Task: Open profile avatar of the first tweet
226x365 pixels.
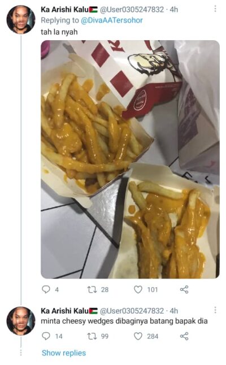Action: tap(21, 20)
